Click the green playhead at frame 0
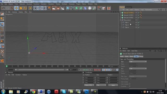 7,66
